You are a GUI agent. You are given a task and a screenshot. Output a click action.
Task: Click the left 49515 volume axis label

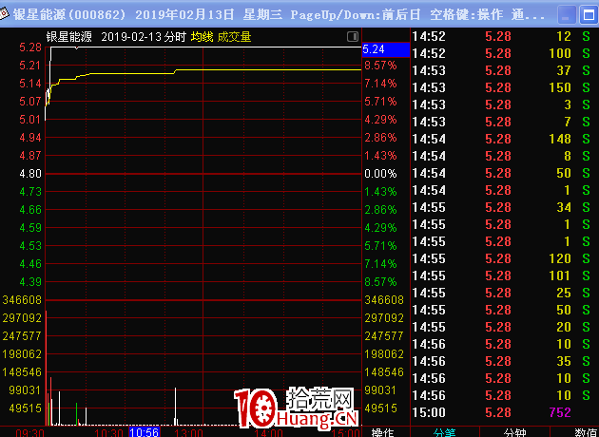coord(26,408)
